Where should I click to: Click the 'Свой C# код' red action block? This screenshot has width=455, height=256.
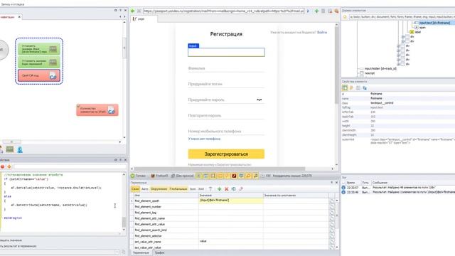pos(39,75)
